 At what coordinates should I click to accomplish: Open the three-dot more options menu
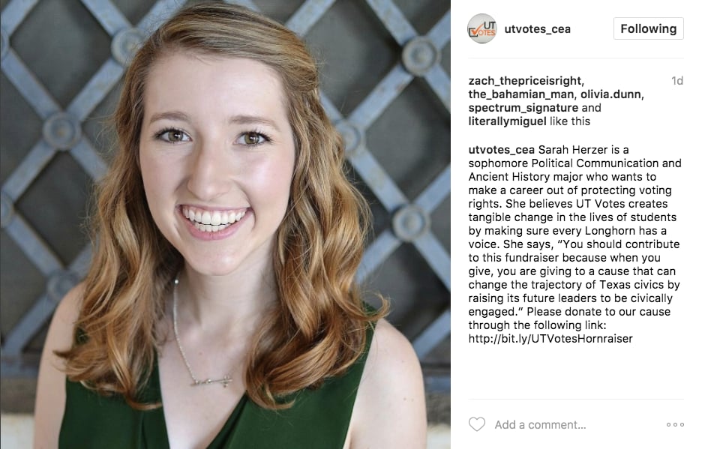coord(675,424)
